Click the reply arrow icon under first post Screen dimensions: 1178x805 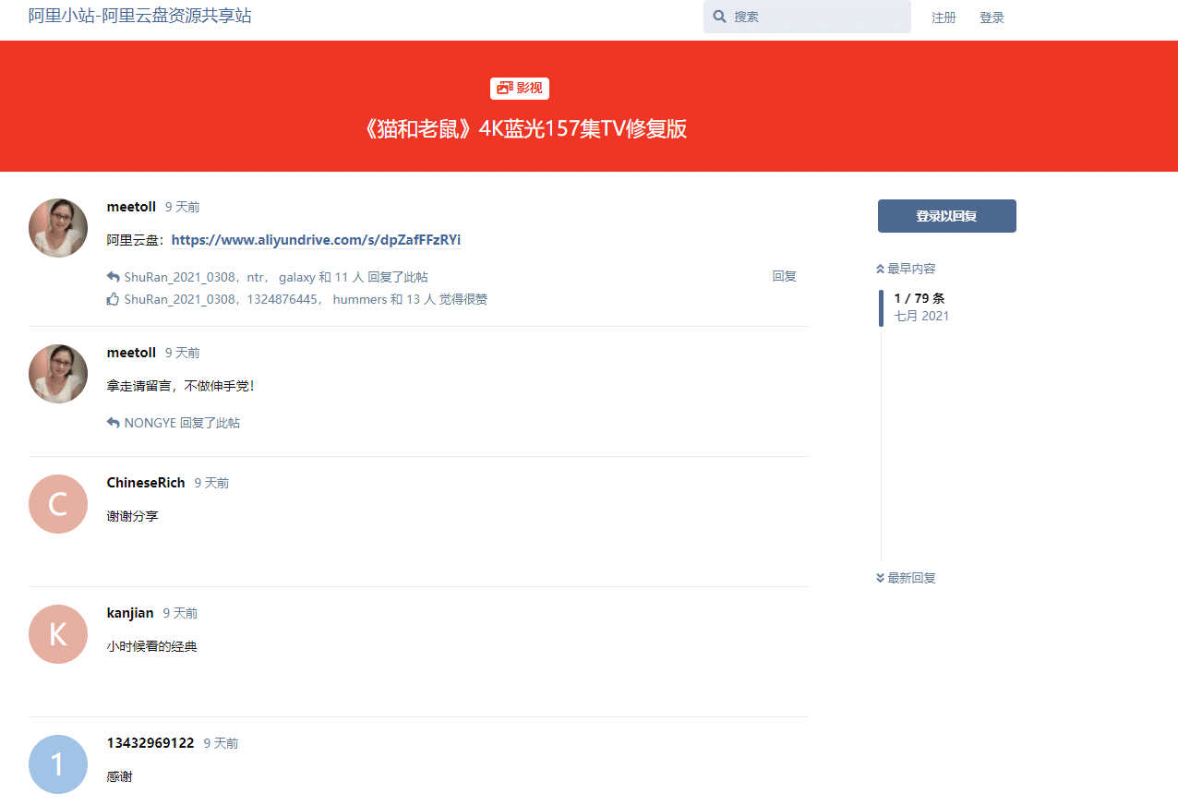(114, 277)
